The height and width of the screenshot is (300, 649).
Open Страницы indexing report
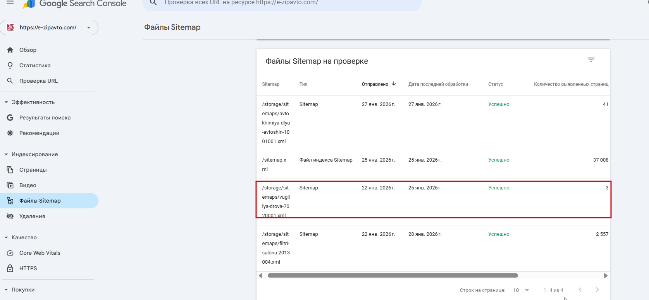tap(33, 170)
